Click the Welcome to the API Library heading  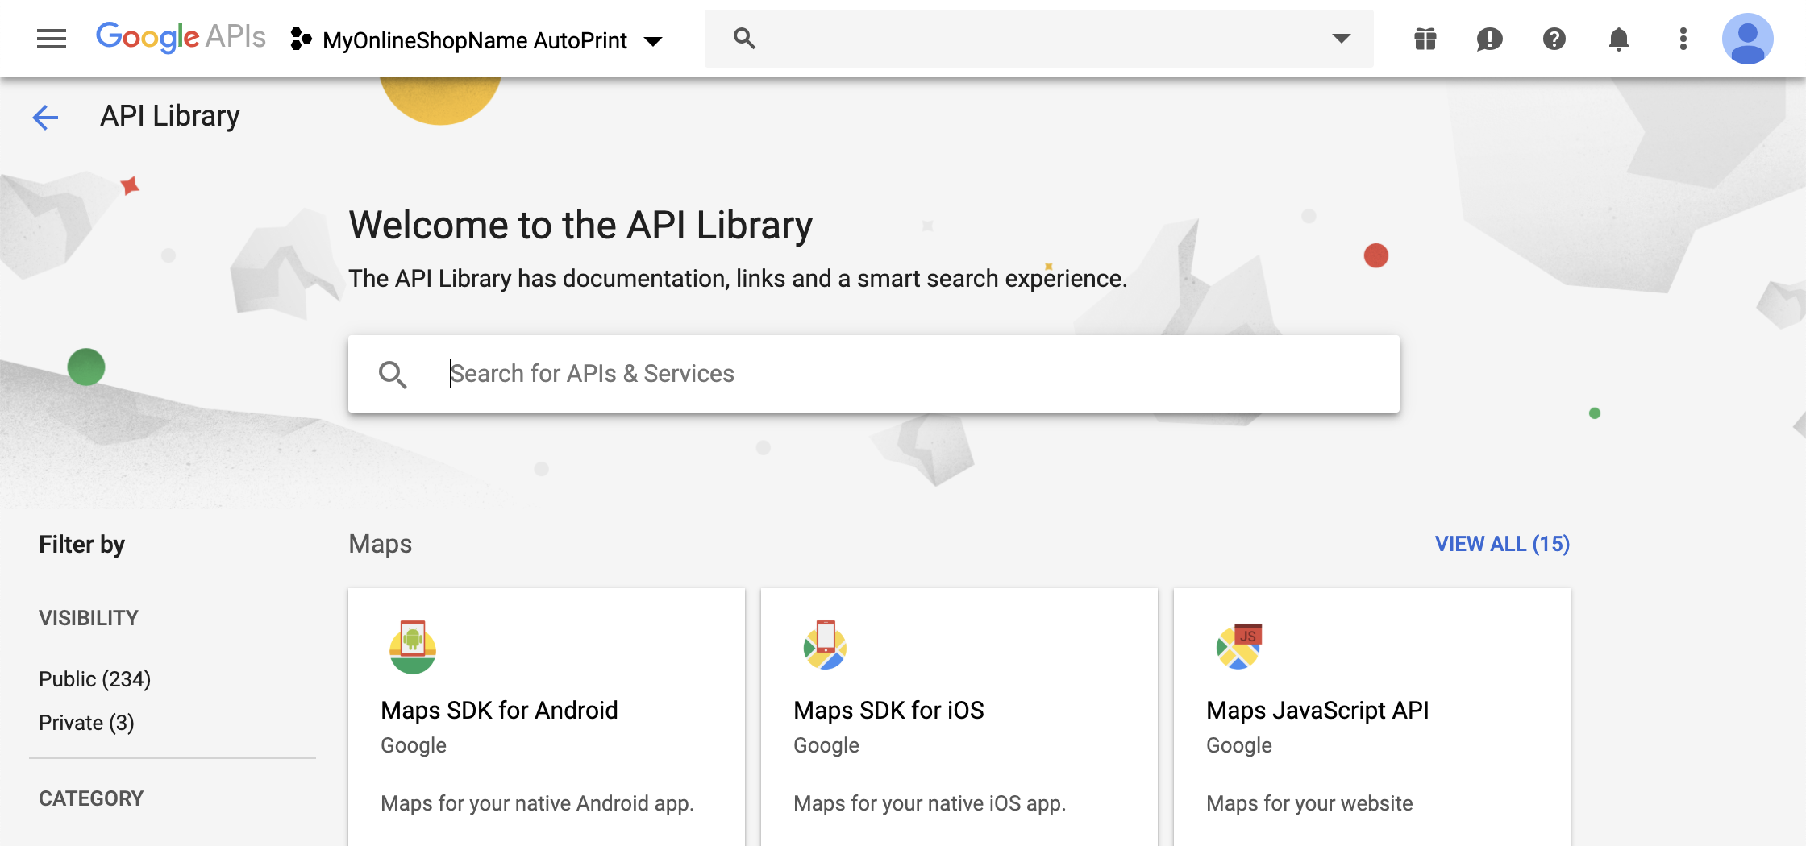click(x=580, y=225)
